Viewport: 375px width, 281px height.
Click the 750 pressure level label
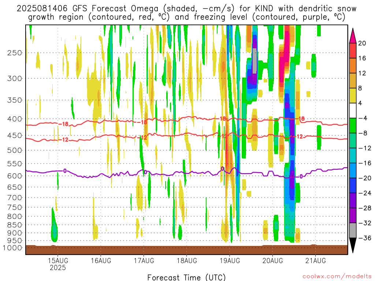pyautogui.click(x=15, y=207)
